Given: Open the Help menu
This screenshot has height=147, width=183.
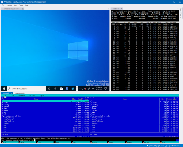Looking at the screenshot, I should [x=27, y=5].
